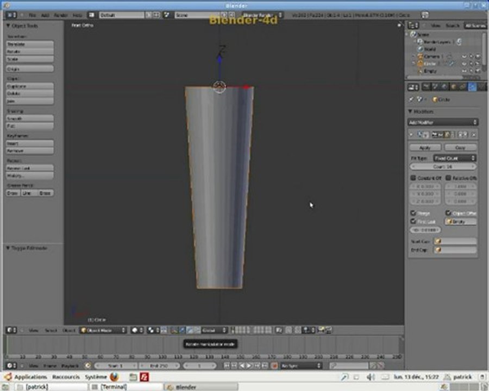
Task: Click the Grease Pencil Draw button
Action: [13, 193]
